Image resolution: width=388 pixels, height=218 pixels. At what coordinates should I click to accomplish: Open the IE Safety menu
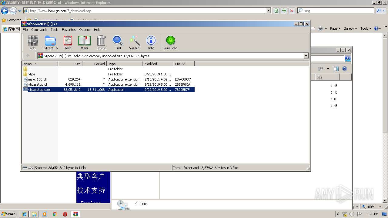coord(350,28)
